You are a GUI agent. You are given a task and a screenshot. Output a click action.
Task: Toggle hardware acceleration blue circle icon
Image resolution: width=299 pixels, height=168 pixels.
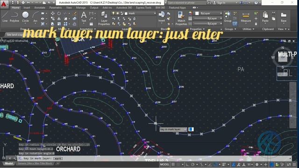coord(272,164)
